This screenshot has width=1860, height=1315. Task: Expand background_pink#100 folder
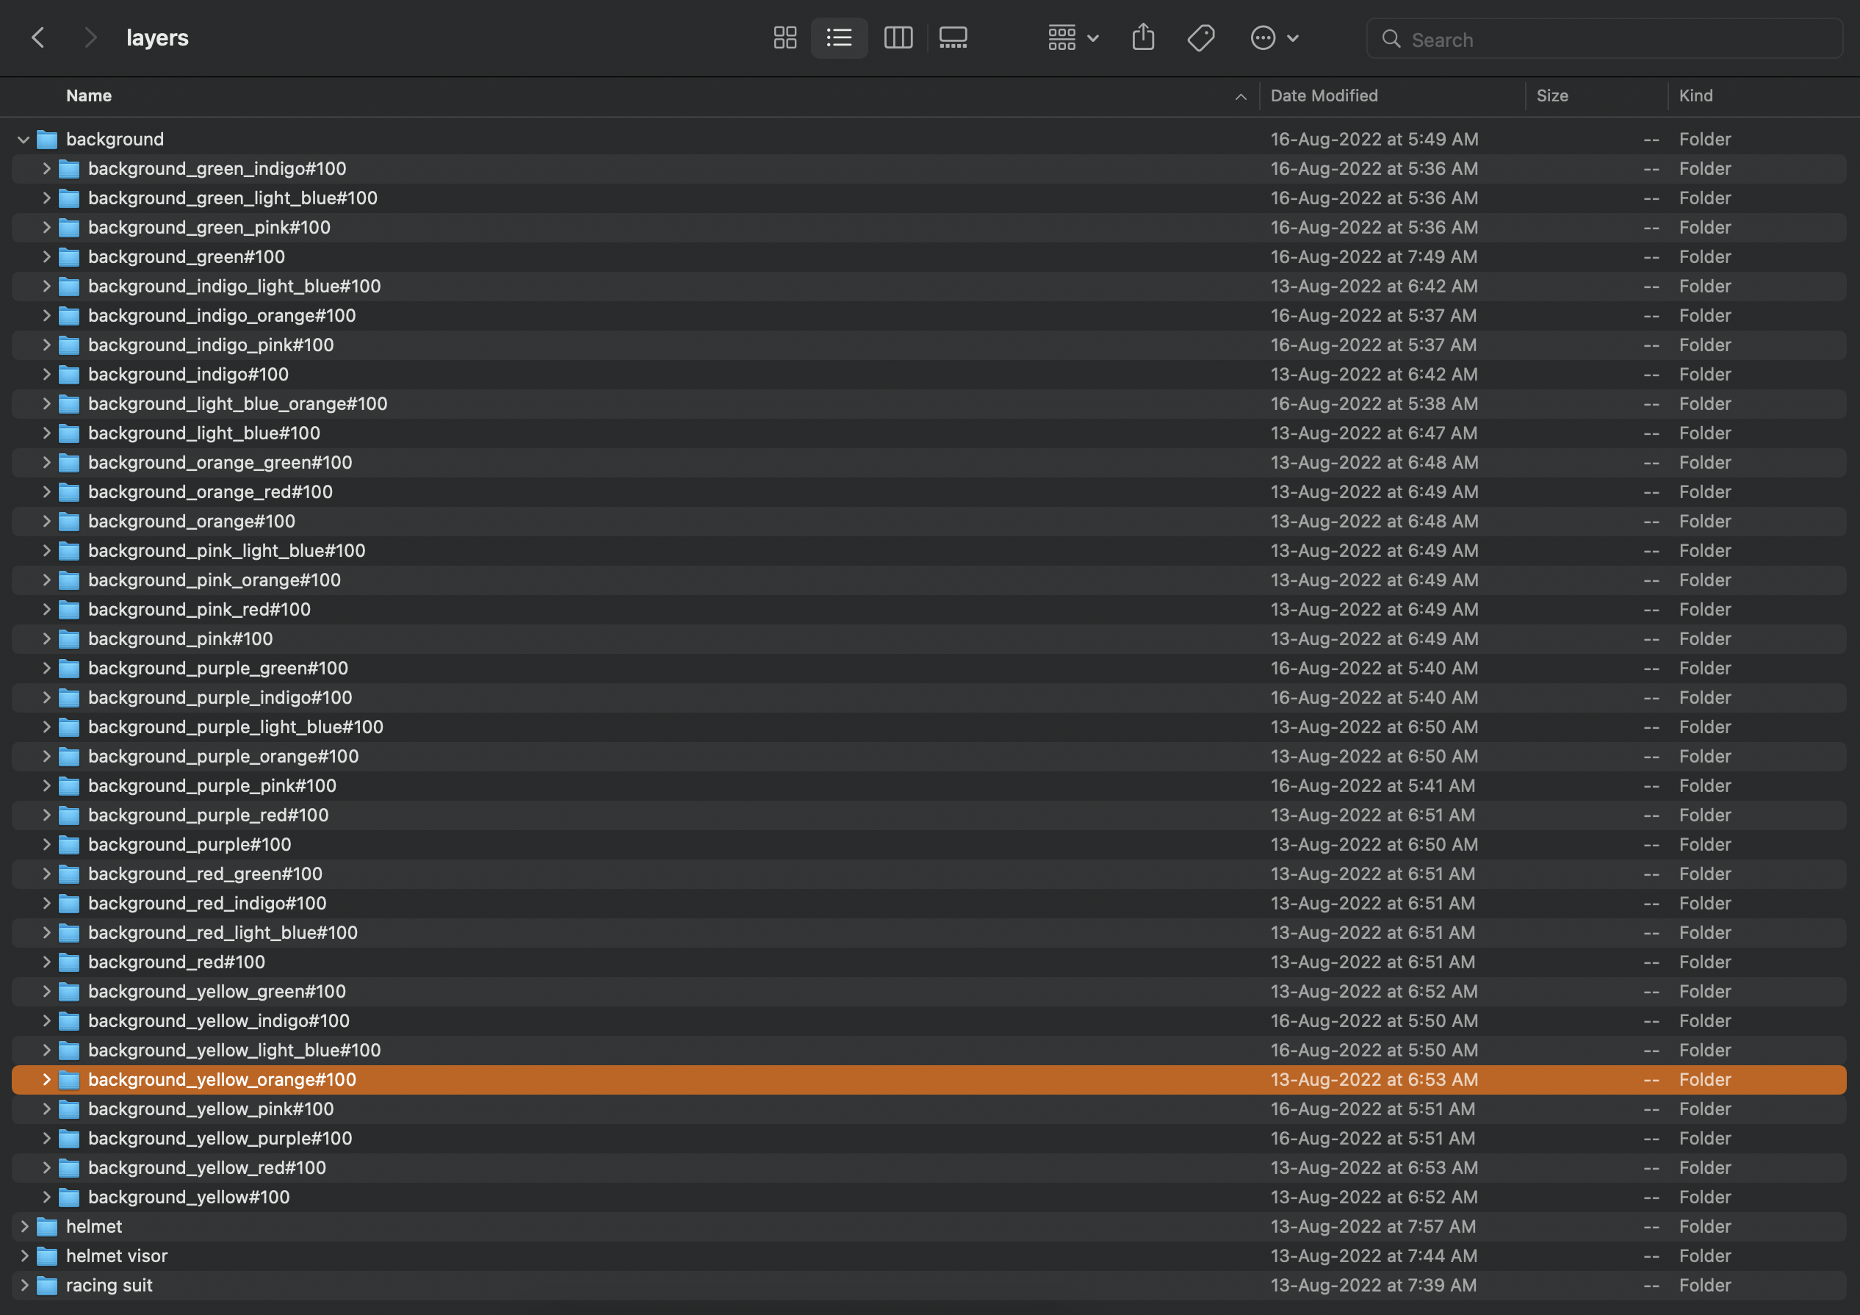46,638
